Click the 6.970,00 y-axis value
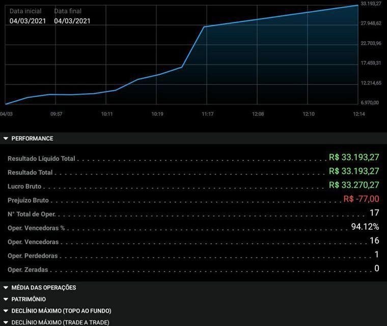The image size is (387, 326). (x=370, y=102)
